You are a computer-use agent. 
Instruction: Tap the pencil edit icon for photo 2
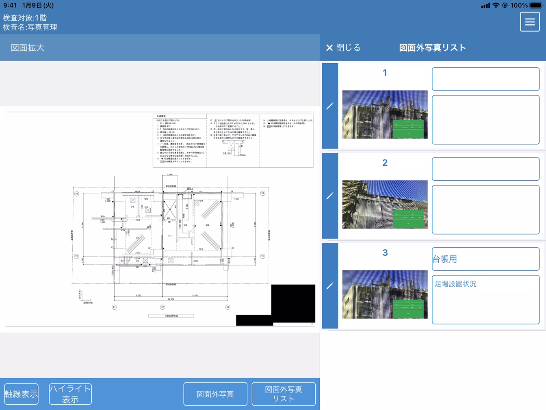click(330, 196)
